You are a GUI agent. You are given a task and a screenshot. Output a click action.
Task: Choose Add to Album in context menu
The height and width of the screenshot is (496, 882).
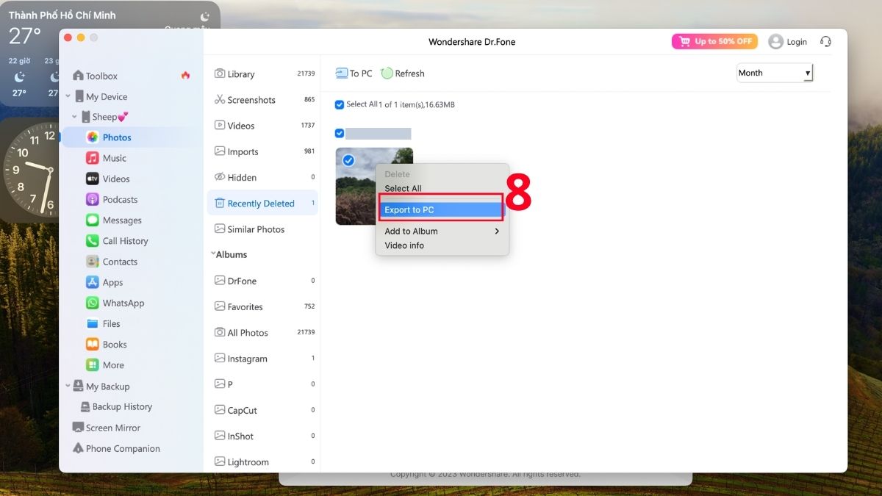coord(411,231)
